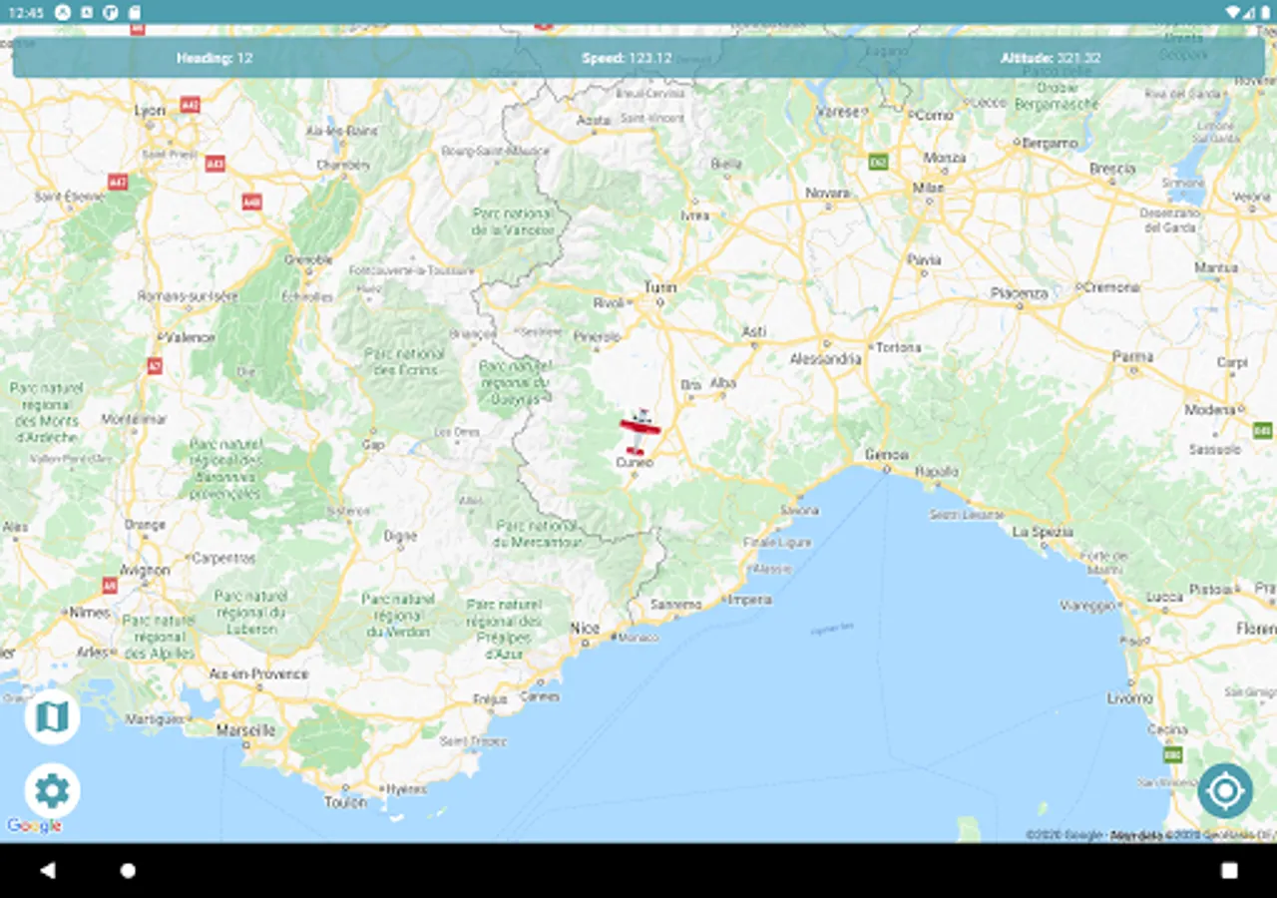Tap the Parc national des Écrins label
Viewport: 1277px width, 898px height.
tap(405, 362)
